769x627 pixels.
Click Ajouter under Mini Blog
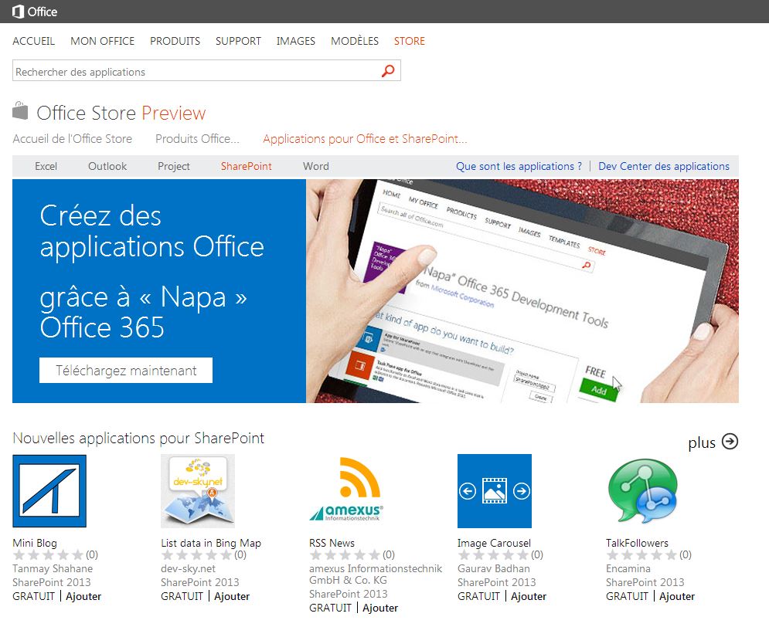tap(83, 596)
